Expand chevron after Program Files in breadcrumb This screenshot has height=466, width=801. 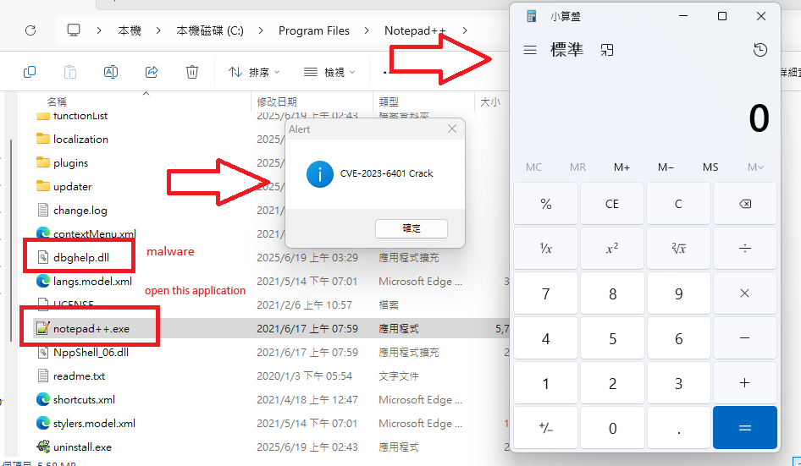(367, 30)
